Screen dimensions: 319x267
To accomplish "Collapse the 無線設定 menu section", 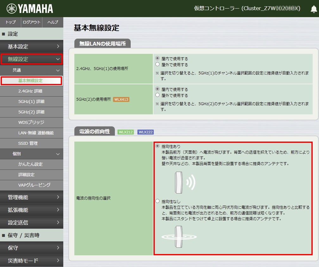I will click(31, 59).
